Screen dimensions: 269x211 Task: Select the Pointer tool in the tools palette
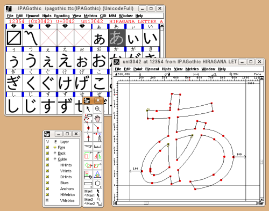click(x=88, y=109)
